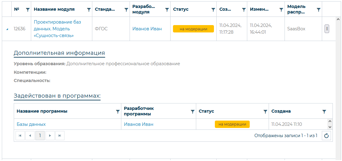
Task: Open filter for Создана column
Action: [324, 112]
